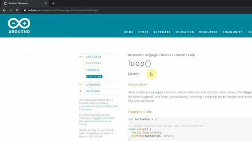Click the Description heading
Viewport: 252px width, 141px height.
(x=138, y=85)
